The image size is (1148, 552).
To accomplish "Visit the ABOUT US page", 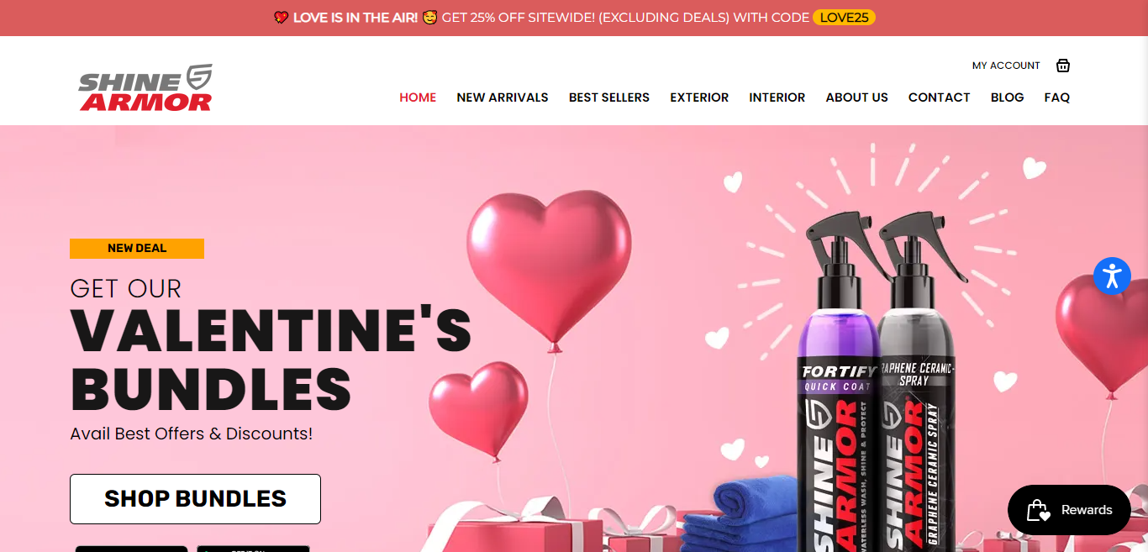I will pyautogui.click(x=856, y=97).
